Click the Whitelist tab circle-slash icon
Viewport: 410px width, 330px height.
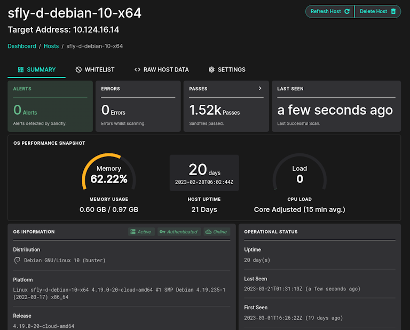click(78, 70)
